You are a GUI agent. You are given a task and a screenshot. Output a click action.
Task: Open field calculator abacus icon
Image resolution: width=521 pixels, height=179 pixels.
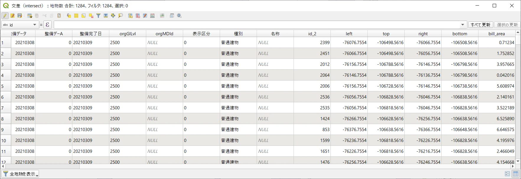tap(152, 16)
